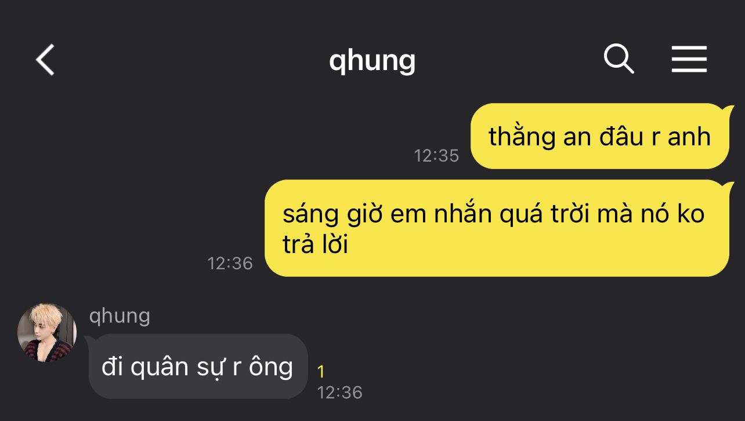The height and width of the screenshot is (421, 745).
Task: Select the message 'thằng an đâu r anh'
Action: click(x=599, y=136)
